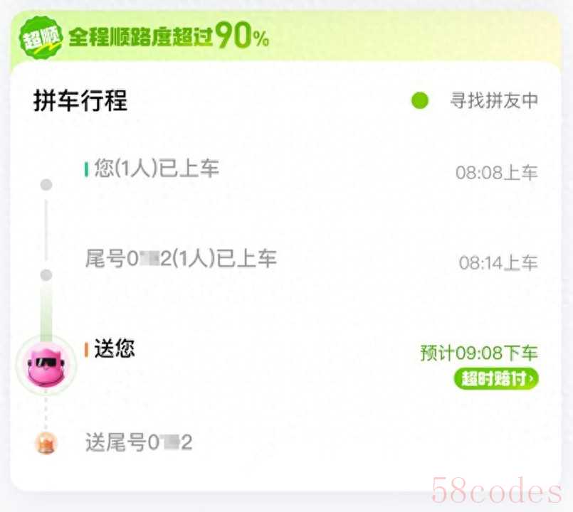Click the green 超顺 badge icon
The height and width of the screenshot is (512, 573).
(x=41, y=38)
